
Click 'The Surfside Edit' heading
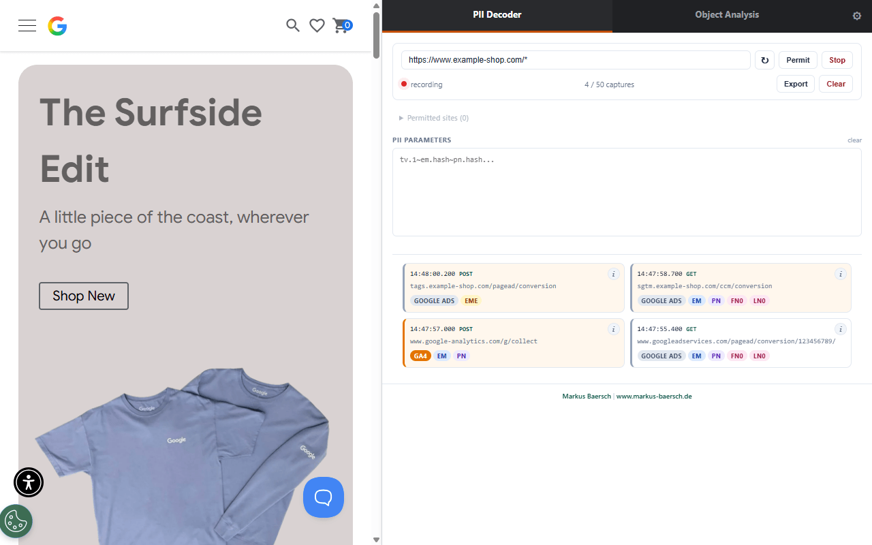tap(151, 140)
